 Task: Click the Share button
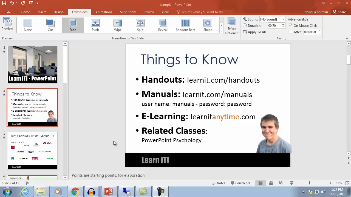click(339, 12)
